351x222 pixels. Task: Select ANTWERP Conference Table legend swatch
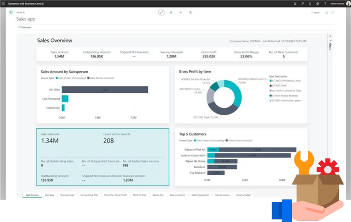271,91
